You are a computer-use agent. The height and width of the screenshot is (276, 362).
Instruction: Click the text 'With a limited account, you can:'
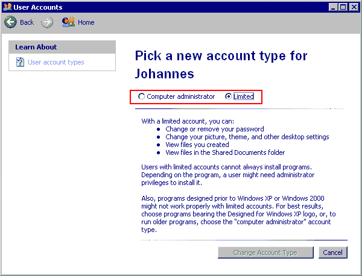(x=188, y=121)
